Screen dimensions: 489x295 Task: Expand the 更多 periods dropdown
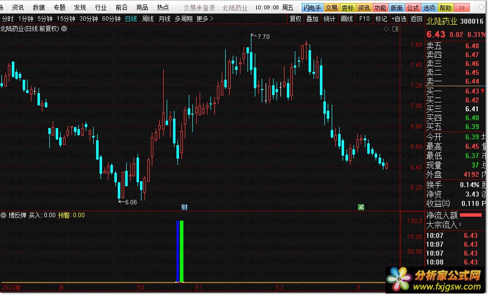point(205,19)
